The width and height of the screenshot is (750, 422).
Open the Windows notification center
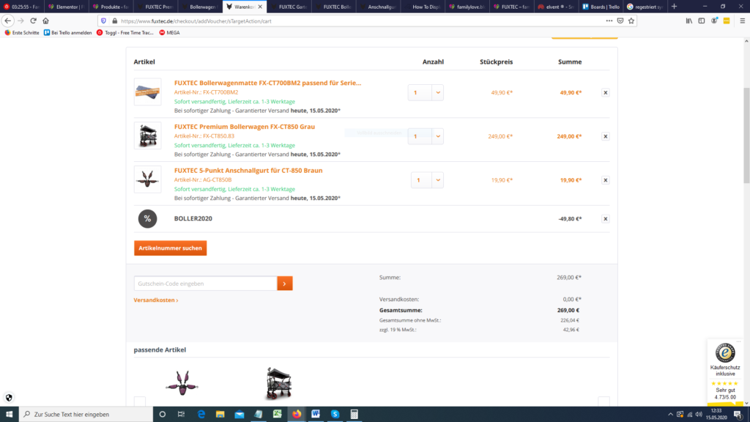[x=738, y=415]
